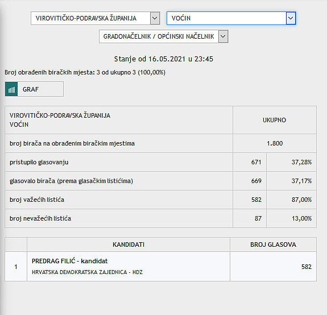Click the UKUPNO column header

[x=275, y=120]
